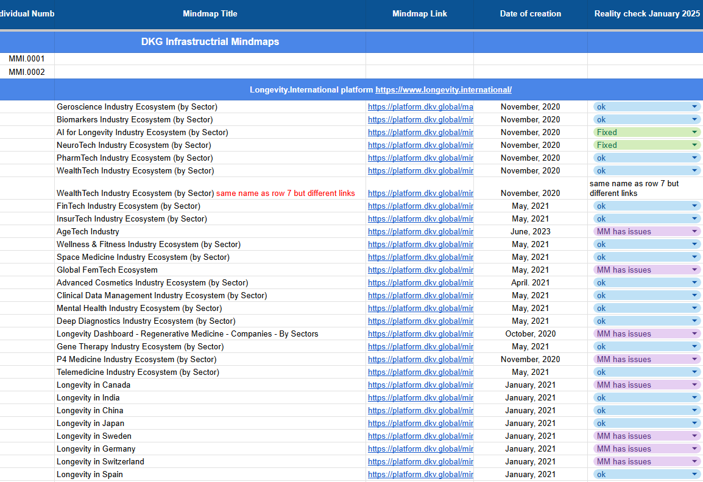Expand the Geroscience row status dropdown

pos(694,107)
